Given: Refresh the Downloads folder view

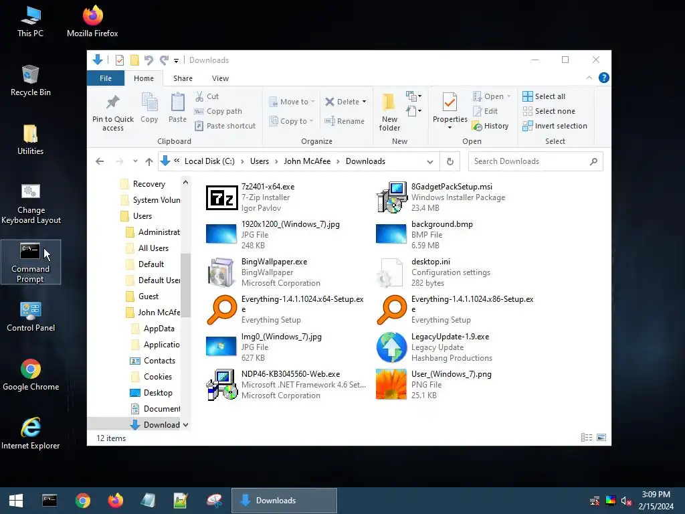Looking at the screenshot, I should pyautogui.click(x=450, y=161).
